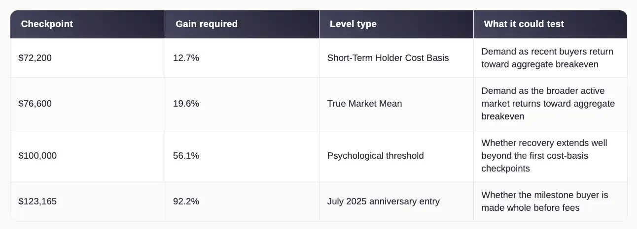The height and width of the screenshot is (229, 637).
Task: Click text about milestone buyer made whole
Action: pyautogui.click(x=545, y=201)
